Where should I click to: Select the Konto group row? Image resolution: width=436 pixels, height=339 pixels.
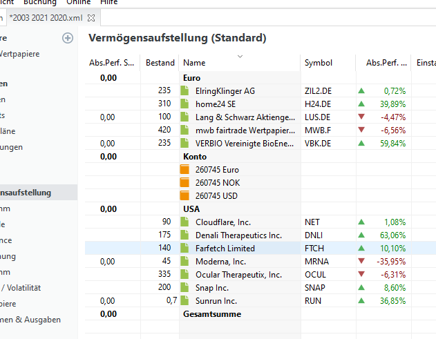click(260, 157)
